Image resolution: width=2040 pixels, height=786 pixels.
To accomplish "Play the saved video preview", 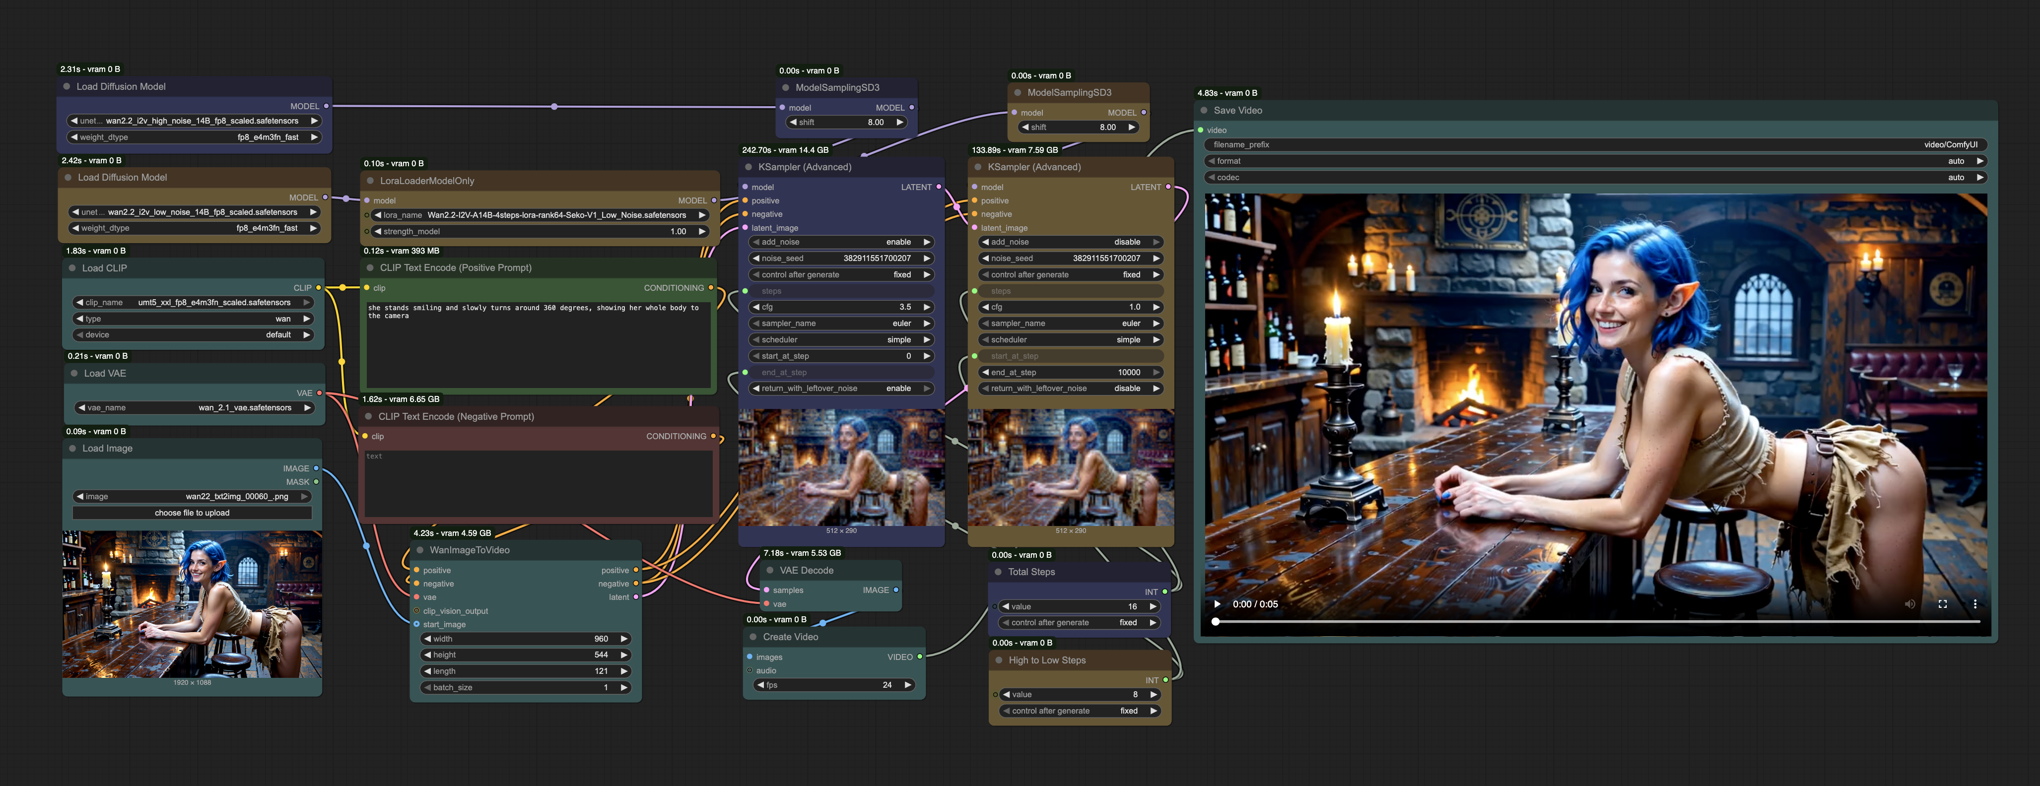I will pos(1217,604).
